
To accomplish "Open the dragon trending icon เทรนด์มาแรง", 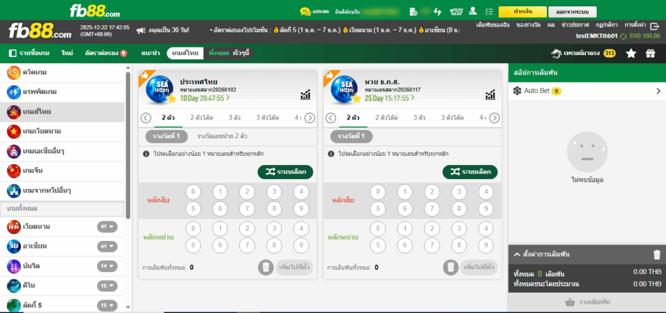I will (x=557, y=53).
